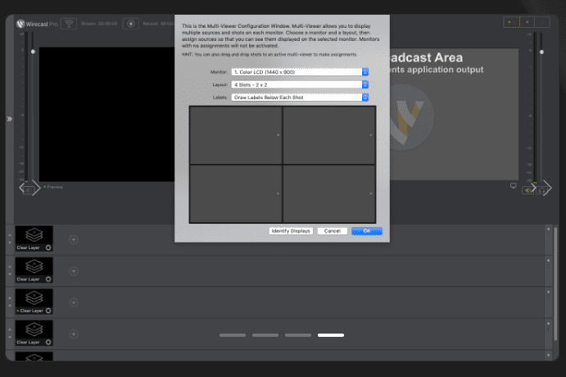This screenshot has width=566, height=377.
Task: Adjust the preview volume slider knob
Action: pyautogui.click(x=33, y=52)
